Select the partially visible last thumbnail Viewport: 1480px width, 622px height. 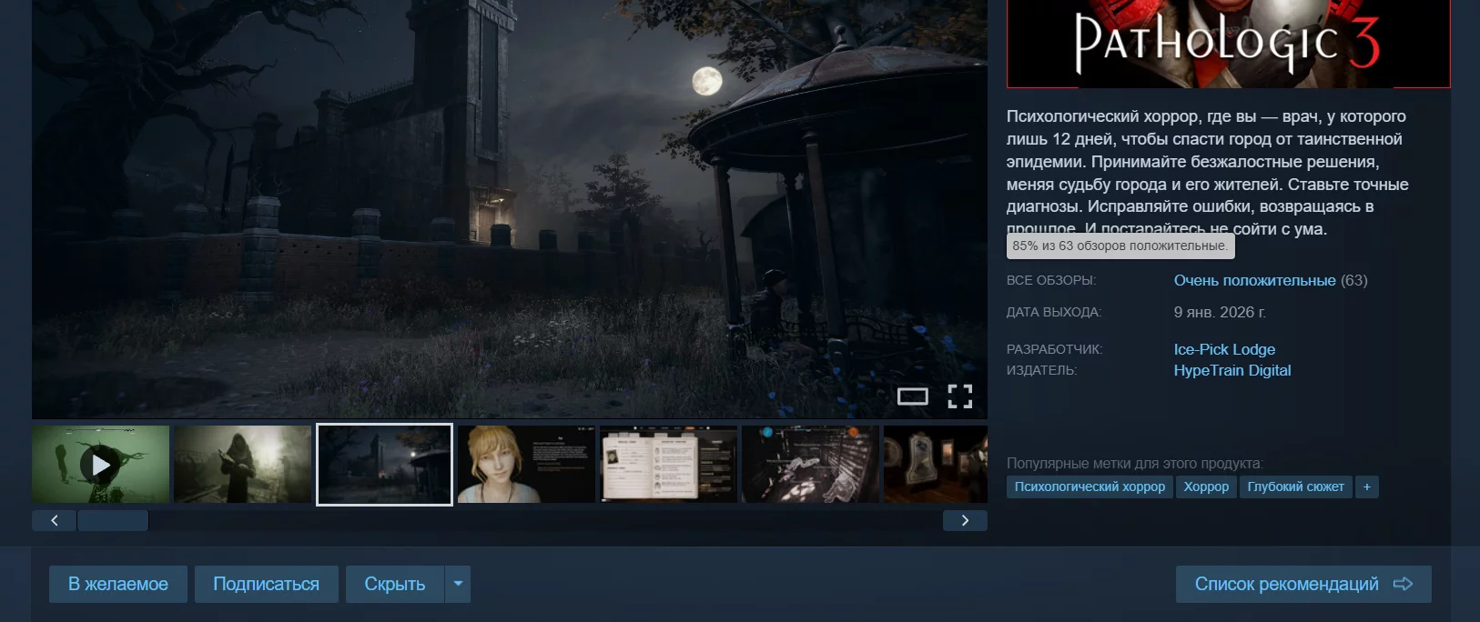(x=936, y=464)
